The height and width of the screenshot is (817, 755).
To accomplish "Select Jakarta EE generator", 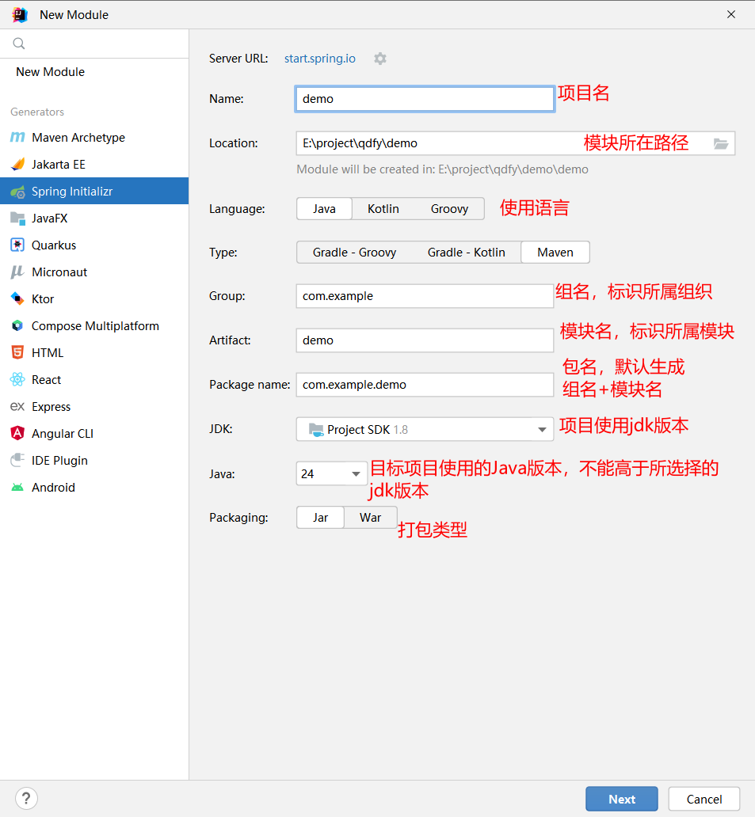I will coord(94,165).
